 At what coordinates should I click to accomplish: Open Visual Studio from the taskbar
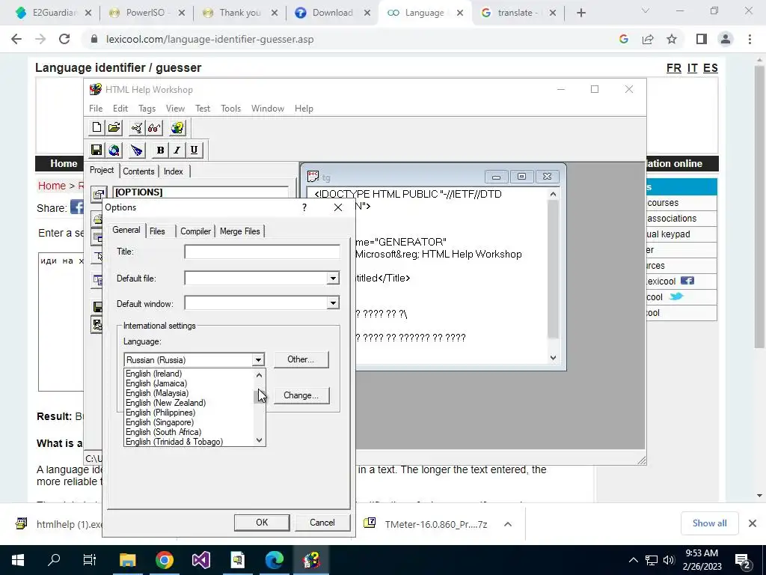(200, 560)
